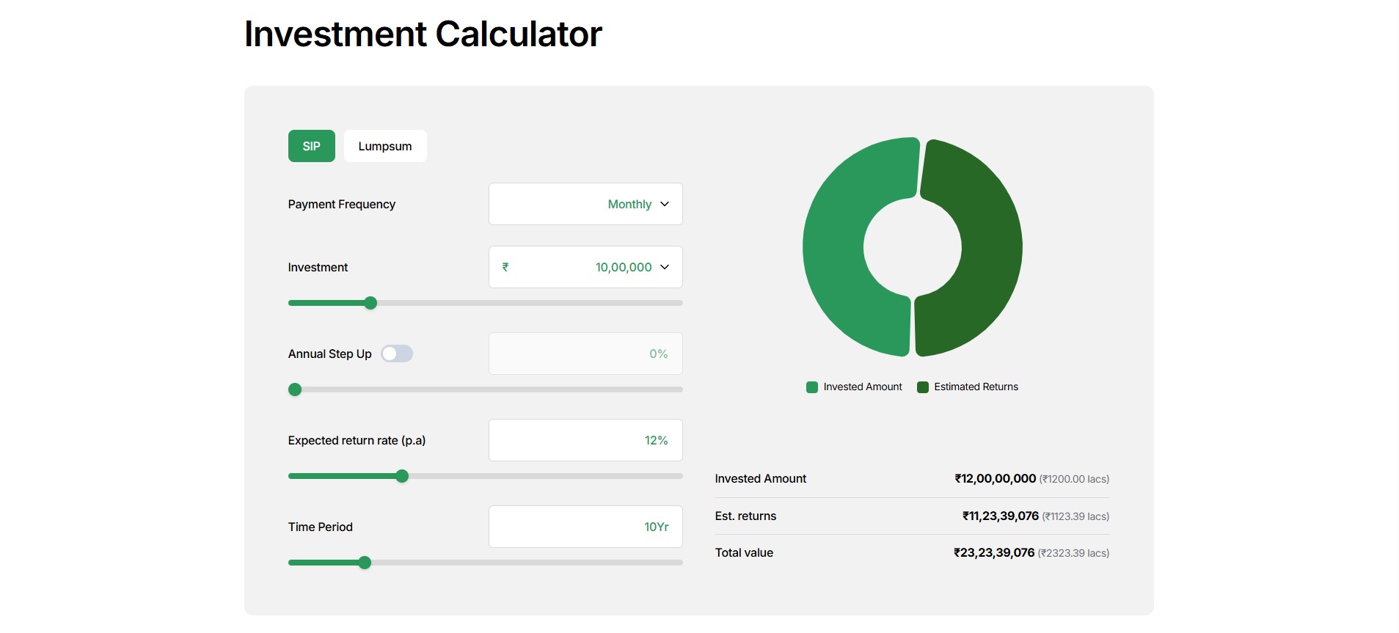Image resolution: width=1399 pixels, height=633 pixels.
Task: Click the Annual Step Up slider handle
Action: (295, 389)
